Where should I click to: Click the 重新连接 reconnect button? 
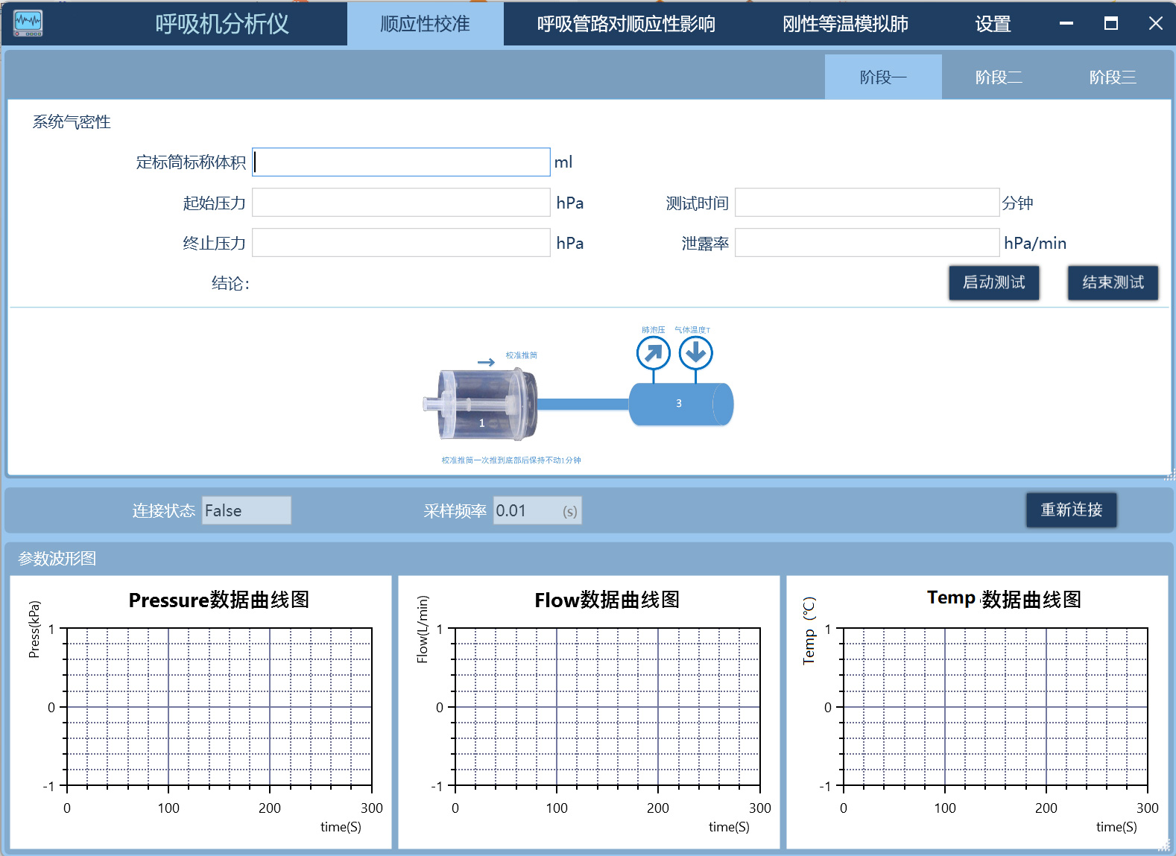click(1071, 510)
